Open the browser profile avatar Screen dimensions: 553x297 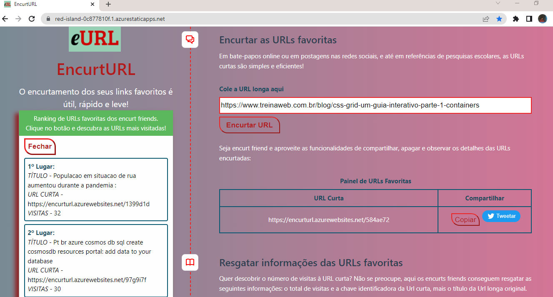(x=542, y=19)
